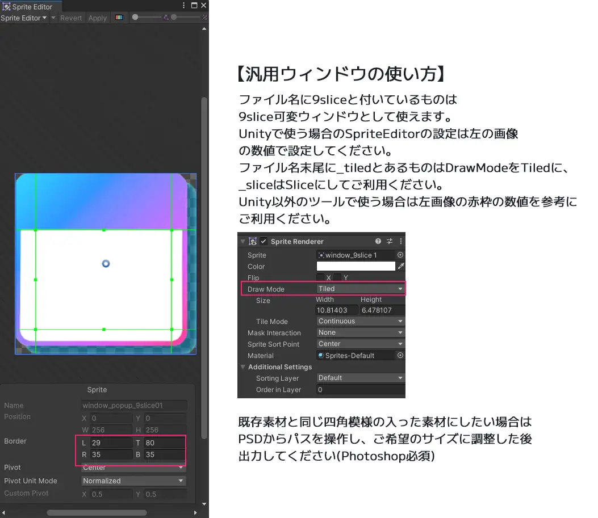Viewport: 598px width, 518px height.
Task: Click the eyedropper icon next to the Color field
Action: click(x=401, y=266)
